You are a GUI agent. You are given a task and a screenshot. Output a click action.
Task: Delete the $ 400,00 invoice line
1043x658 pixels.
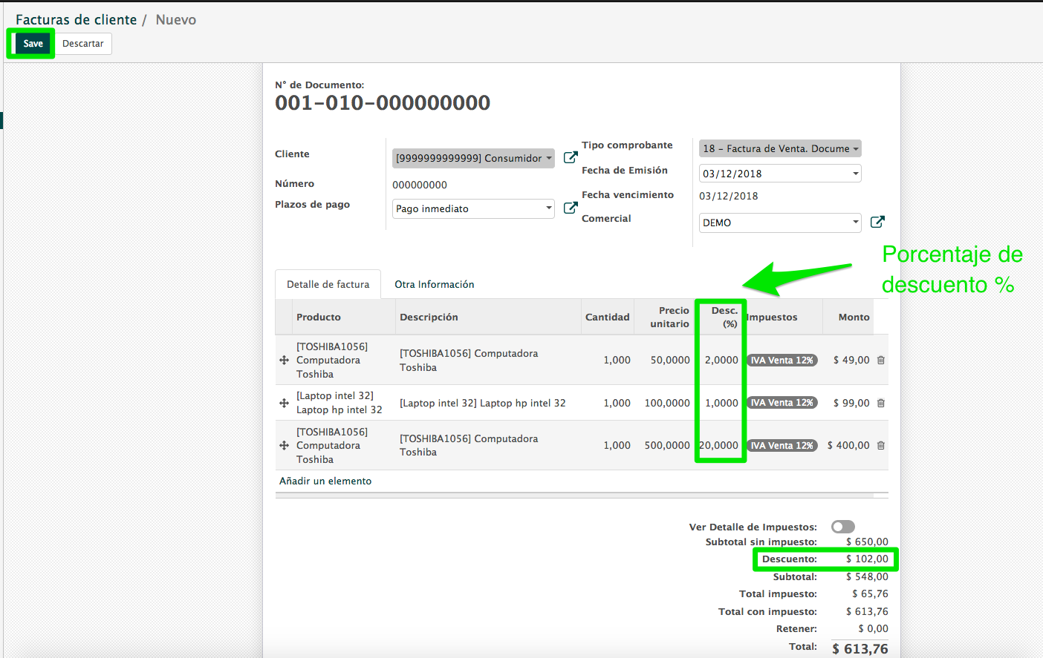click(x=881, y=445)
